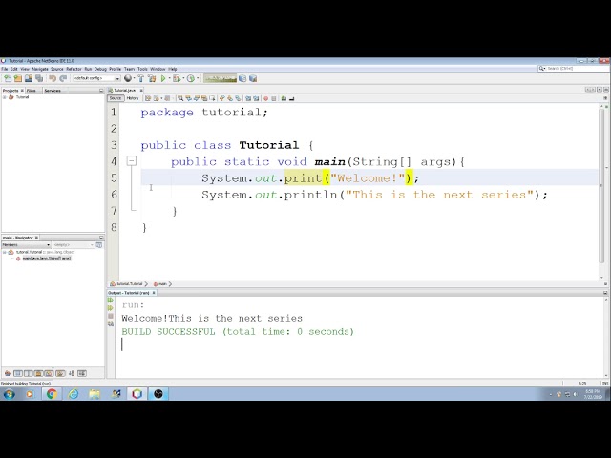611x458 pixels.
Task: Collapse the main method code fold
Action: [x=132, y=160]
